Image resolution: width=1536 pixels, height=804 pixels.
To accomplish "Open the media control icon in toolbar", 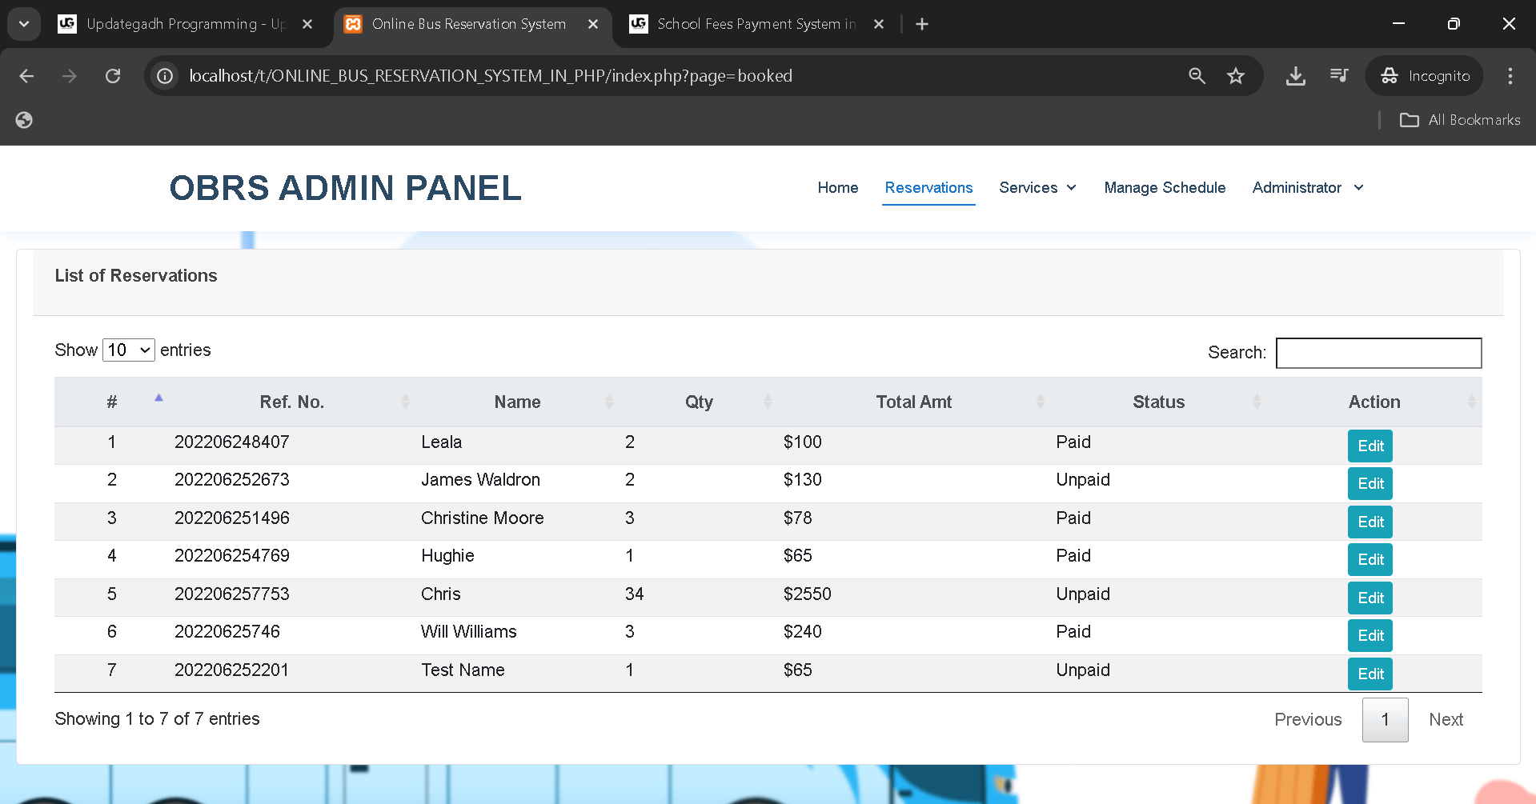I will pyautogui.click(x=1338, y=76).
